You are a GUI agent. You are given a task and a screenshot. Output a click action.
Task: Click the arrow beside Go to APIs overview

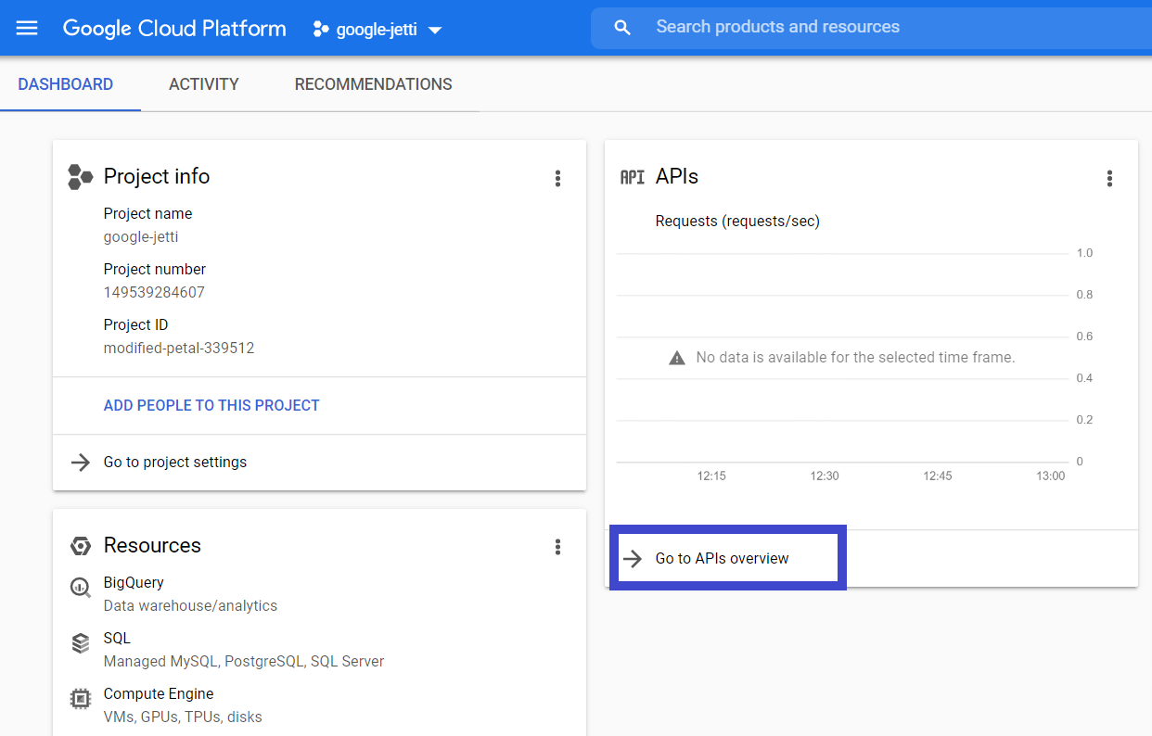[633, 558]
